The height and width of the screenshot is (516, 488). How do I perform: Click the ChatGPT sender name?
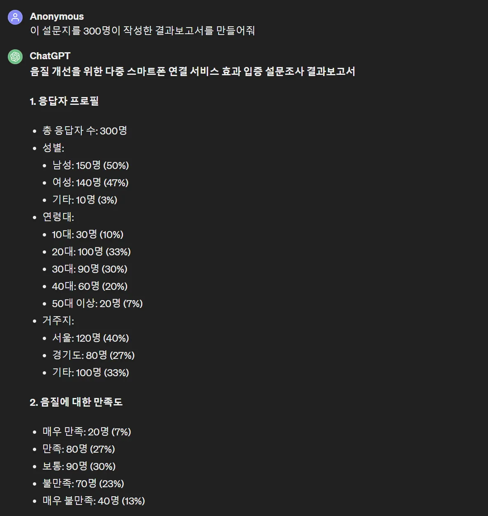50,56
